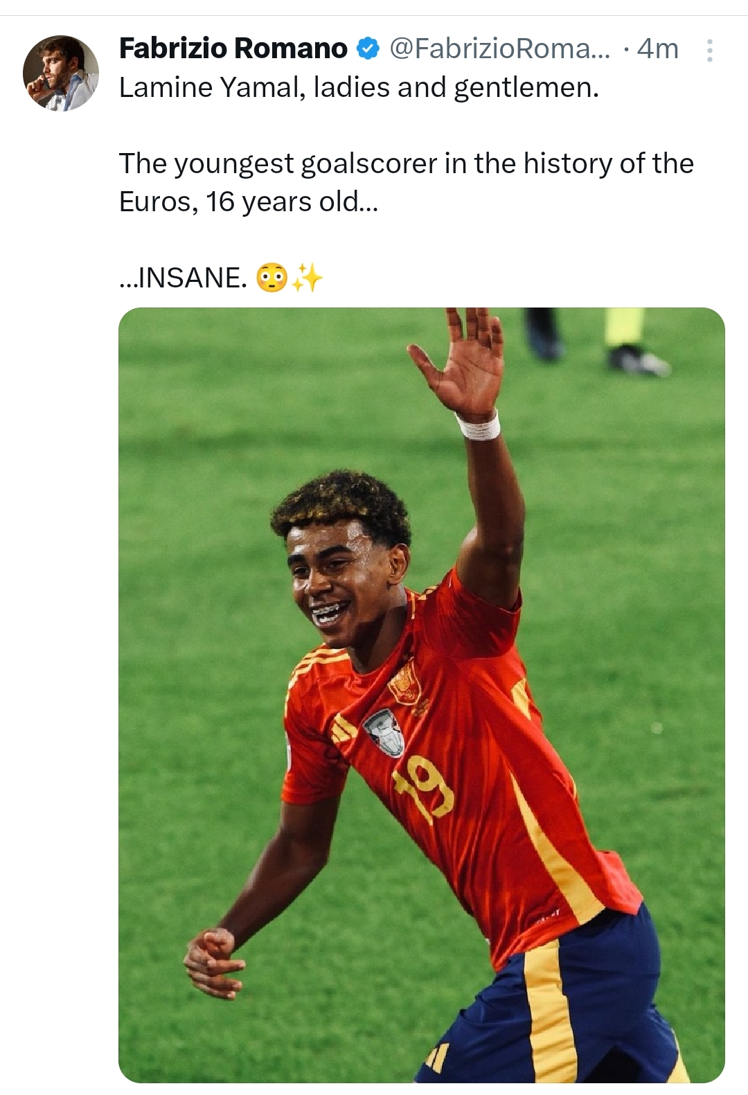
Task: Click the Euro badge on jersey chest
Action: tap(384, 733)
